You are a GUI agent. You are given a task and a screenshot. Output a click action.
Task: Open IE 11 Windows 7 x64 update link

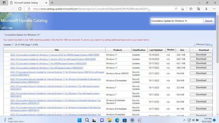click(55, 95)
